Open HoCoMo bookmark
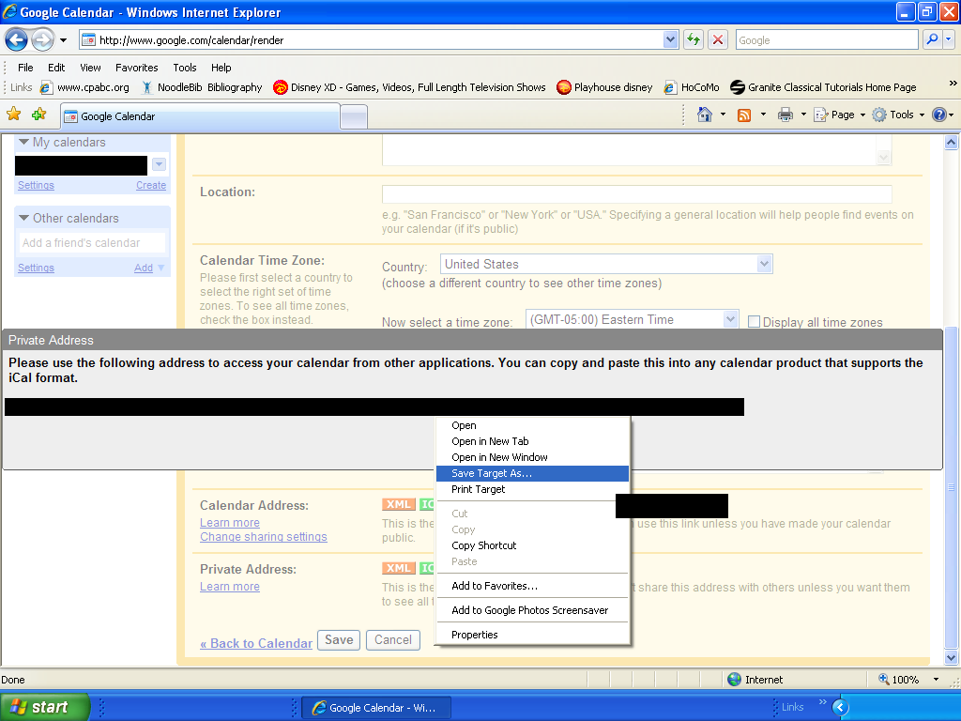The height and width of the screenshot is (721, 961). (x=692, y=87)
